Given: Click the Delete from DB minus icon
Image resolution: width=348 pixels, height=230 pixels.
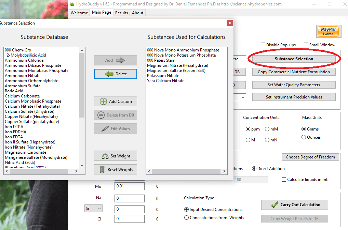Looking at the screenshot, I should pos(101,115).
